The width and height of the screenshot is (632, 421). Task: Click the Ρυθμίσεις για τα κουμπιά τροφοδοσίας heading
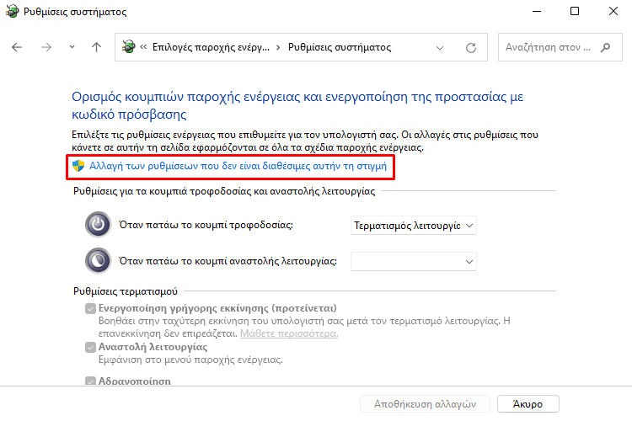pyautogui.click(x=224, y=191)
